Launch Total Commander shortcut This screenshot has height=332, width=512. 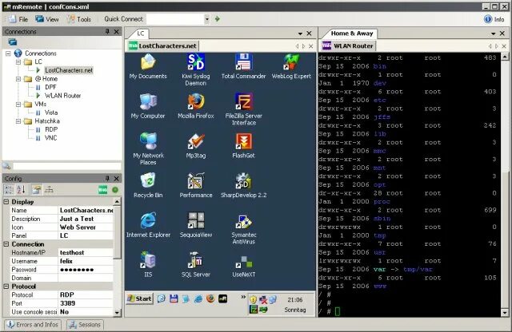tap(243, 66)
